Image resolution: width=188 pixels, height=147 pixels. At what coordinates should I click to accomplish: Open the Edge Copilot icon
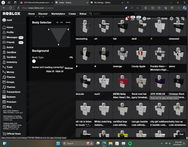tap(185, 8)
